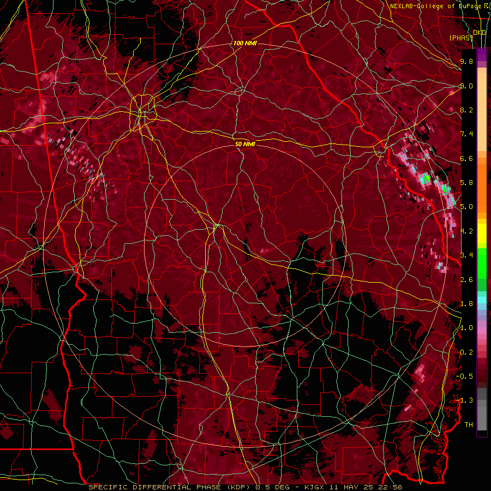Viewport: 491px width, 491px height.
Task: Click the cyan segment of the color bar
Action: (482, 300)
